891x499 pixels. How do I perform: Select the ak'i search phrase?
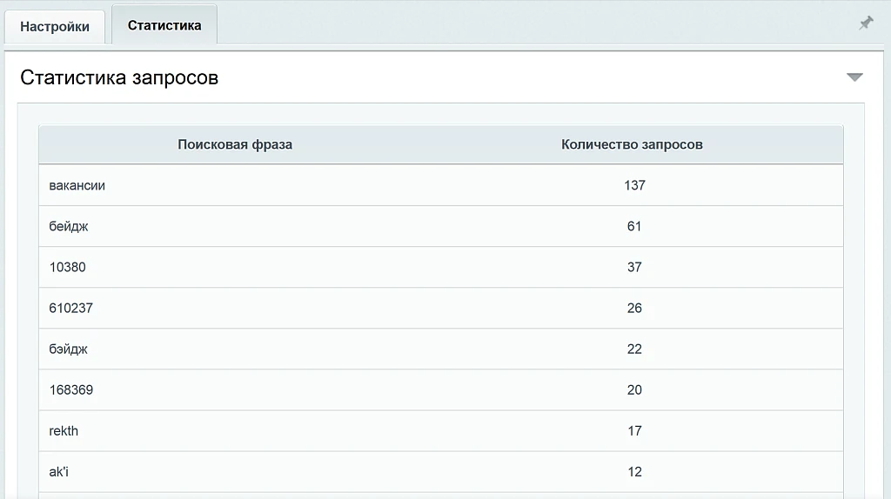58,472
